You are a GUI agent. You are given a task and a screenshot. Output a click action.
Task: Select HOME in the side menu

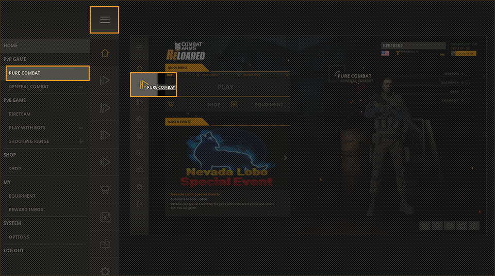(x=45, y=45)
